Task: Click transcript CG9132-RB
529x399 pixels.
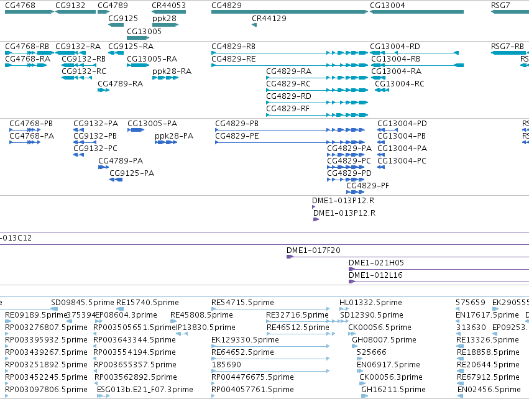Action: (84, 58)
